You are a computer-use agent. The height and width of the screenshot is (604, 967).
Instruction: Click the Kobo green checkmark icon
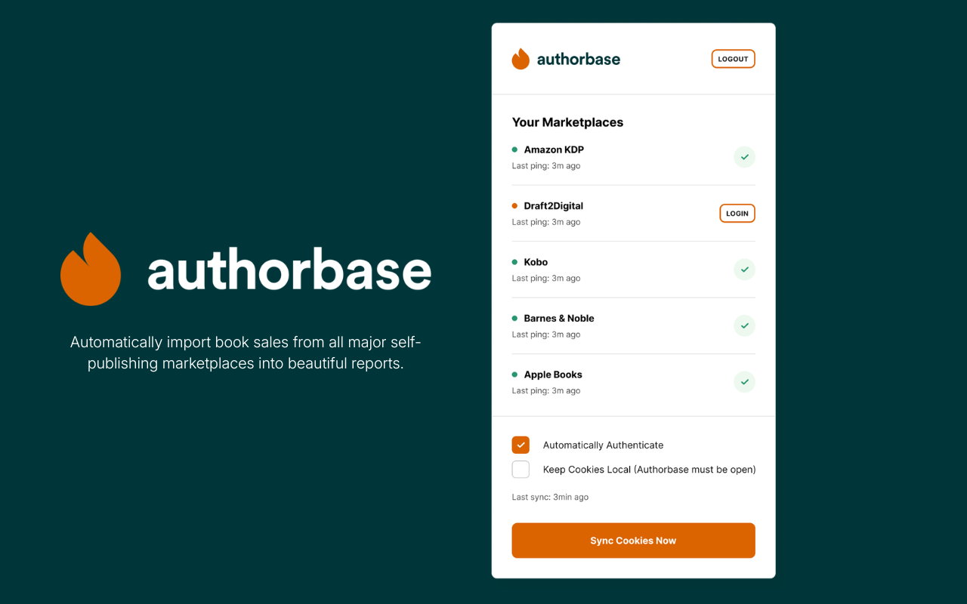[744, 270]
